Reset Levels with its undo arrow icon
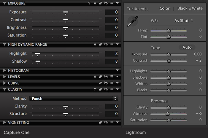This screenshot has height=138, width=208. pyautogui.click(x=106, y=77)
